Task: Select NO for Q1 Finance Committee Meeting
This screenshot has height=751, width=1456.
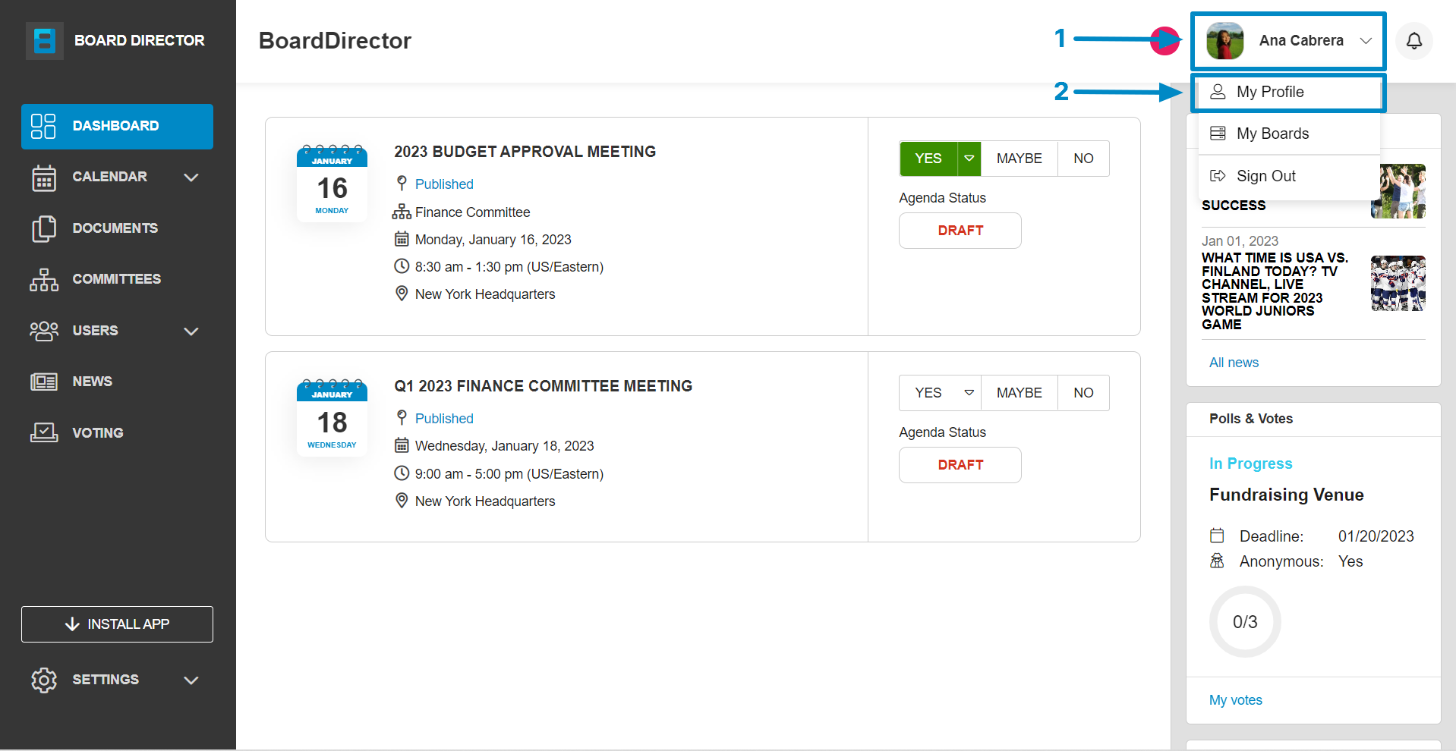Action: (1083, 393)
